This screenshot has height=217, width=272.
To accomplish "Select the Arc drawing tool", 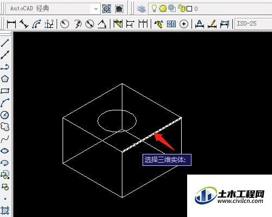I will (5, 103).
